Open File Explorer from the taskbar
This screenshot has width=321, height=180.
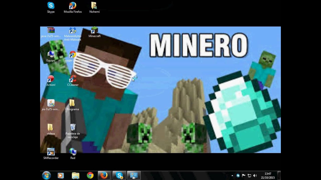point(75,175)
